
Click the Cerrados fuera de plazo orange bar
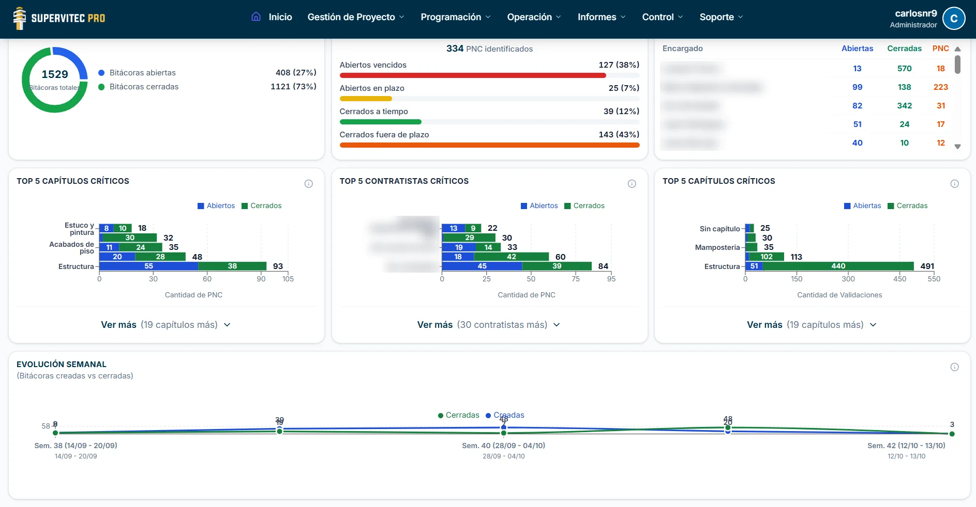click(x=489, y=145)
